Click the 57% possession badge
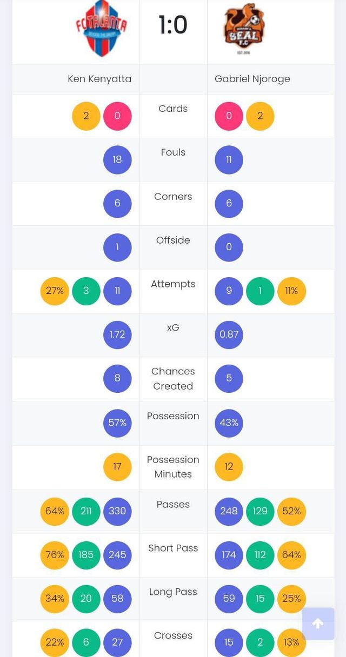This screenshot has width=346, height=657. (117, 423)
